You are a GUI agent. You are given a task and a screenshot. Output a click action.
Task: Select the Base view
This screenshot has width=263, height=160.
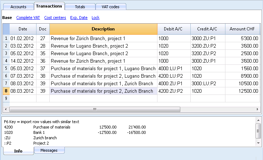click(x=7, y=18)
